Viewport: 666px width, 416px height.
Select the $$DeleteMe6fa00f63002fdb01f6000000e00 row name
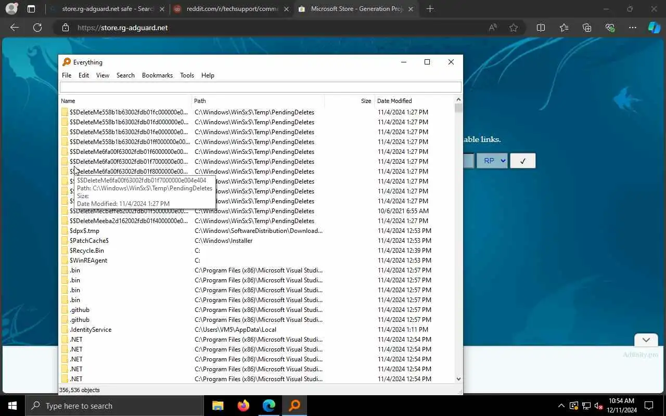tap(129, 152)
